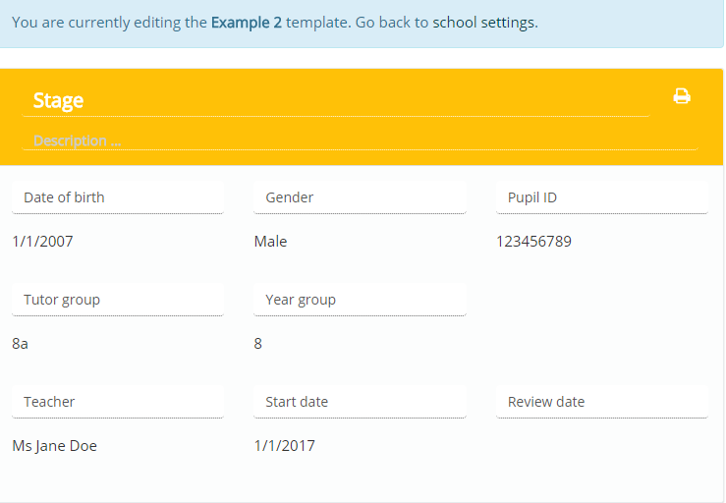Select the Ms Jane Doe teacher value
Image resolution: width=726 pixels, height=503 pixels.
55,446
